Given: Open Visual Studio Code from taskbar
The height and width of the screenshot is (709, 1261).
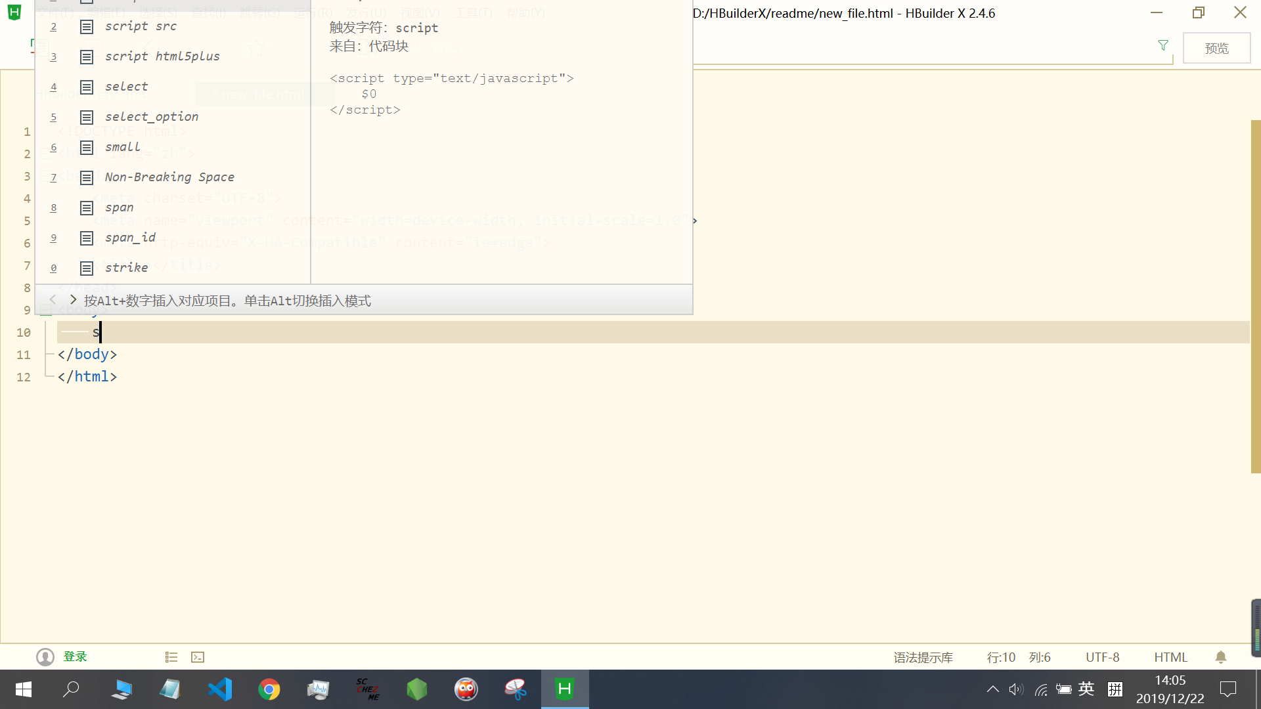Looking at the screenshot, I should pos(220,689).
